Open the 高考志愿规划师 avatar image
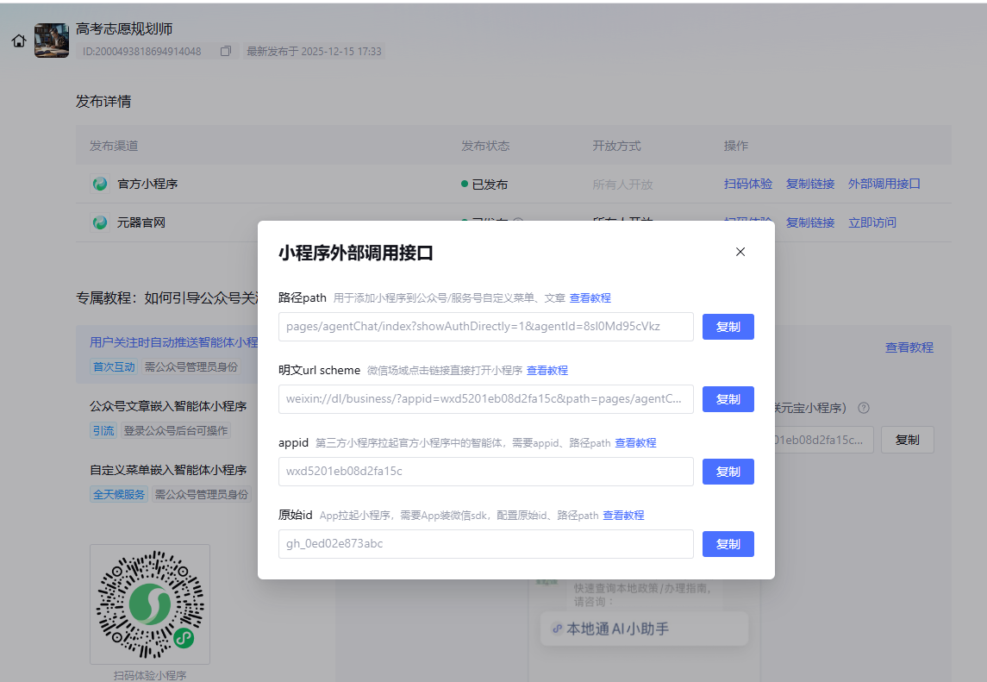The image size is (987, 682). coord(52,41)
